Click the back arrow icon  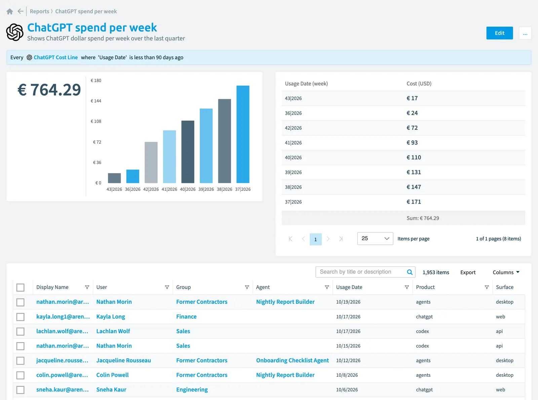point(21,11)
